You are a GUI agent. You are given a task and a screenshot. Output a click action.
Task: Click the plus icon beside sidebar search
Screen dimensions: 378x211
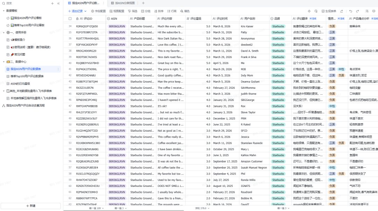coord(52,3)
